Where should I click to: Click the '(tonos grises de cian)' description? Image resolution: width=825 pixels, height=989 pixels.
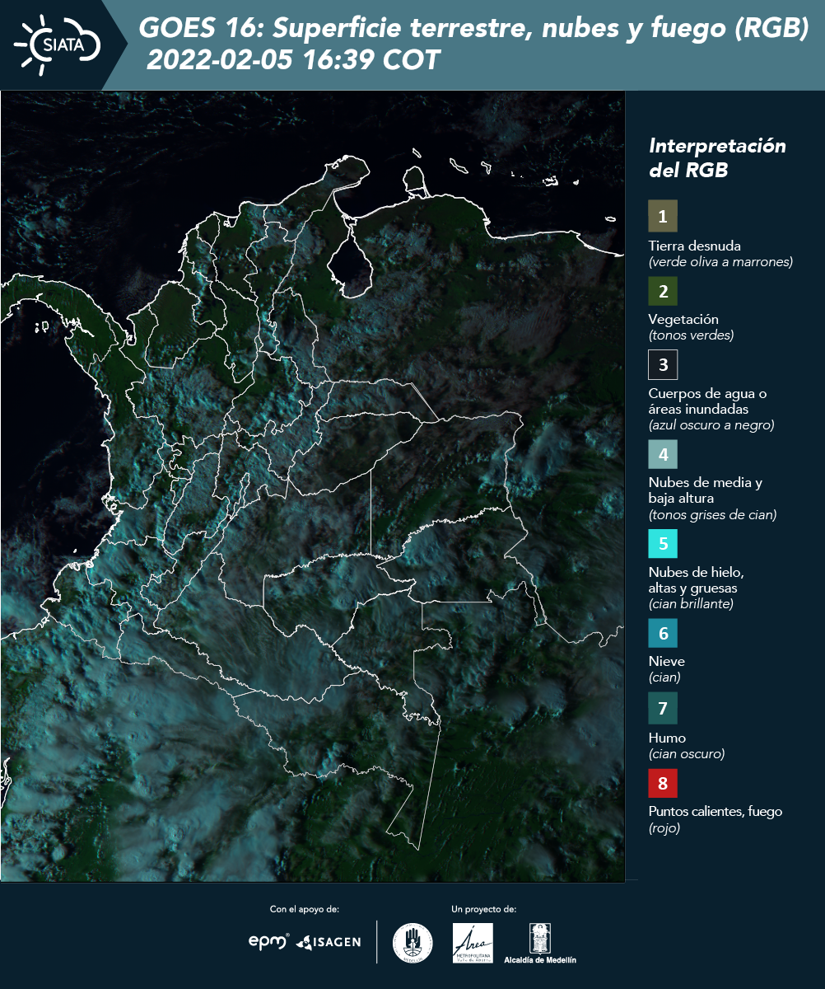pyautogui.click(x=712, y=515)
